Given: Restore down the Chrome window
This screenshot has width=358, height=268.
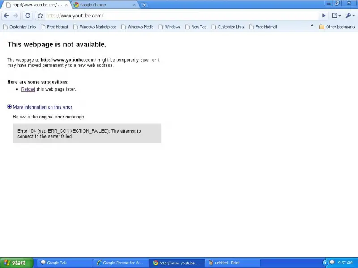Looking at the screenshot, I should point(337,4).
